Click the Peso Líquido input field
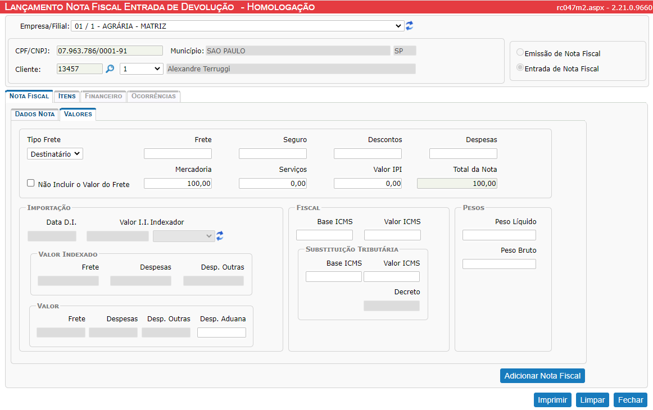This screenshot has height=410, width=653. (499, 235)
